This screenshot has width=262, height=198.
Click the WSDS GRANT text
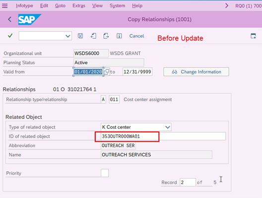point(125,53)
